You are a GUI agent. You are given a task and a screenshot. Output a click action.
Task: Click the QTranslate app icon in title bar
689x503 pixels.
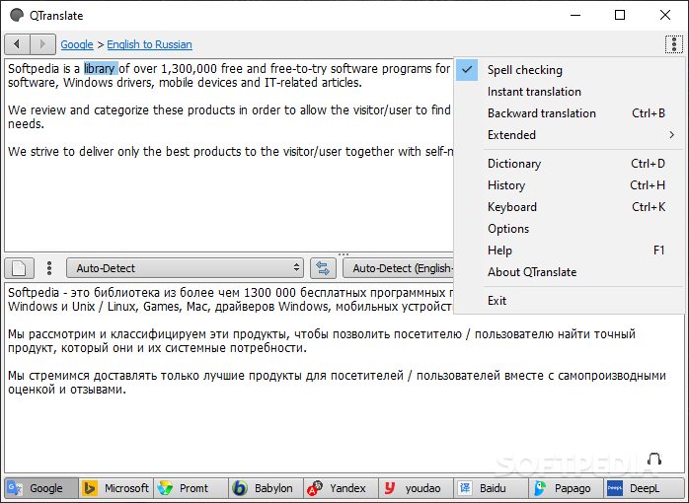click(17, 16)
